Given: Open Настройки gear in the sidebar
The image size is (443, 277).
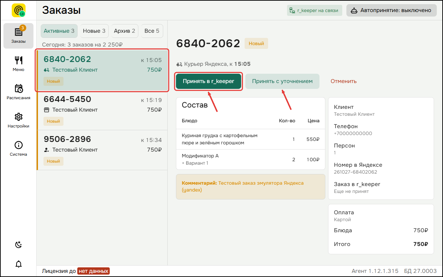Looking at the screenshot, I should coord(19,120).
